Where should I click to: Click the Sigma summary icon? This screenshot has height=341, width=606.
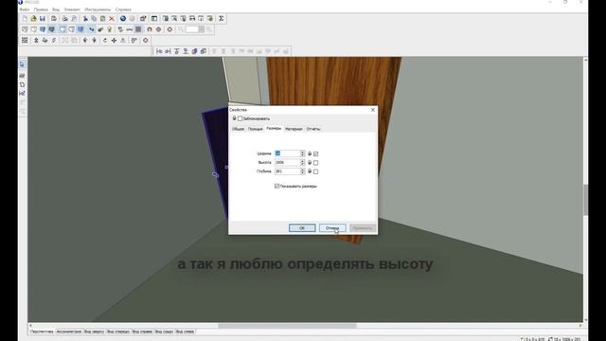[221, 19]
